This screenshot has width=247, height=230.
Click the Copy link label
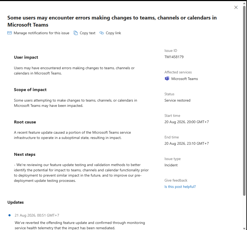pos(113,33)
